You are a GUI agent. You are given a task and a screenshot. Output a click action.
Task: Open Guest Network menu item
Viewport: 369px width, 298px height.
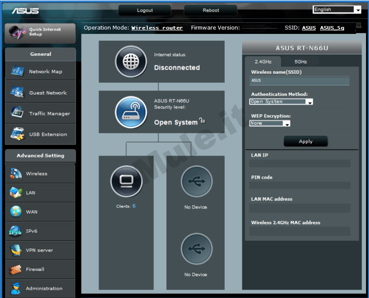(x=40, y=93)
